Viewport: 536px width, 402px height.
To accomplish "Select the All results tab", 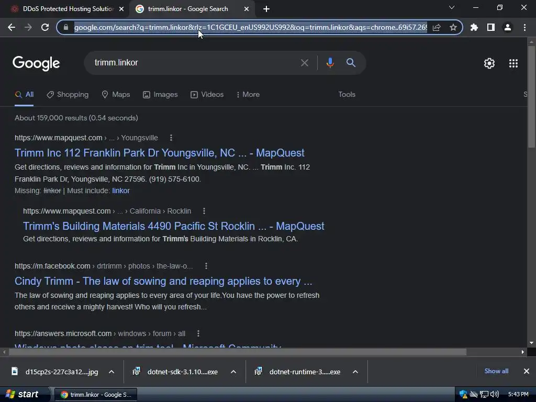I will click(x=24, y=95).
